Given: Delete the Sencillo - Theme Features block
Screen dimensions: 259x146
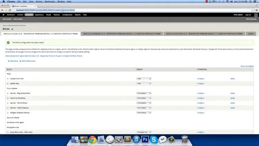Looking at the screenshot, I should pos(232,108).
